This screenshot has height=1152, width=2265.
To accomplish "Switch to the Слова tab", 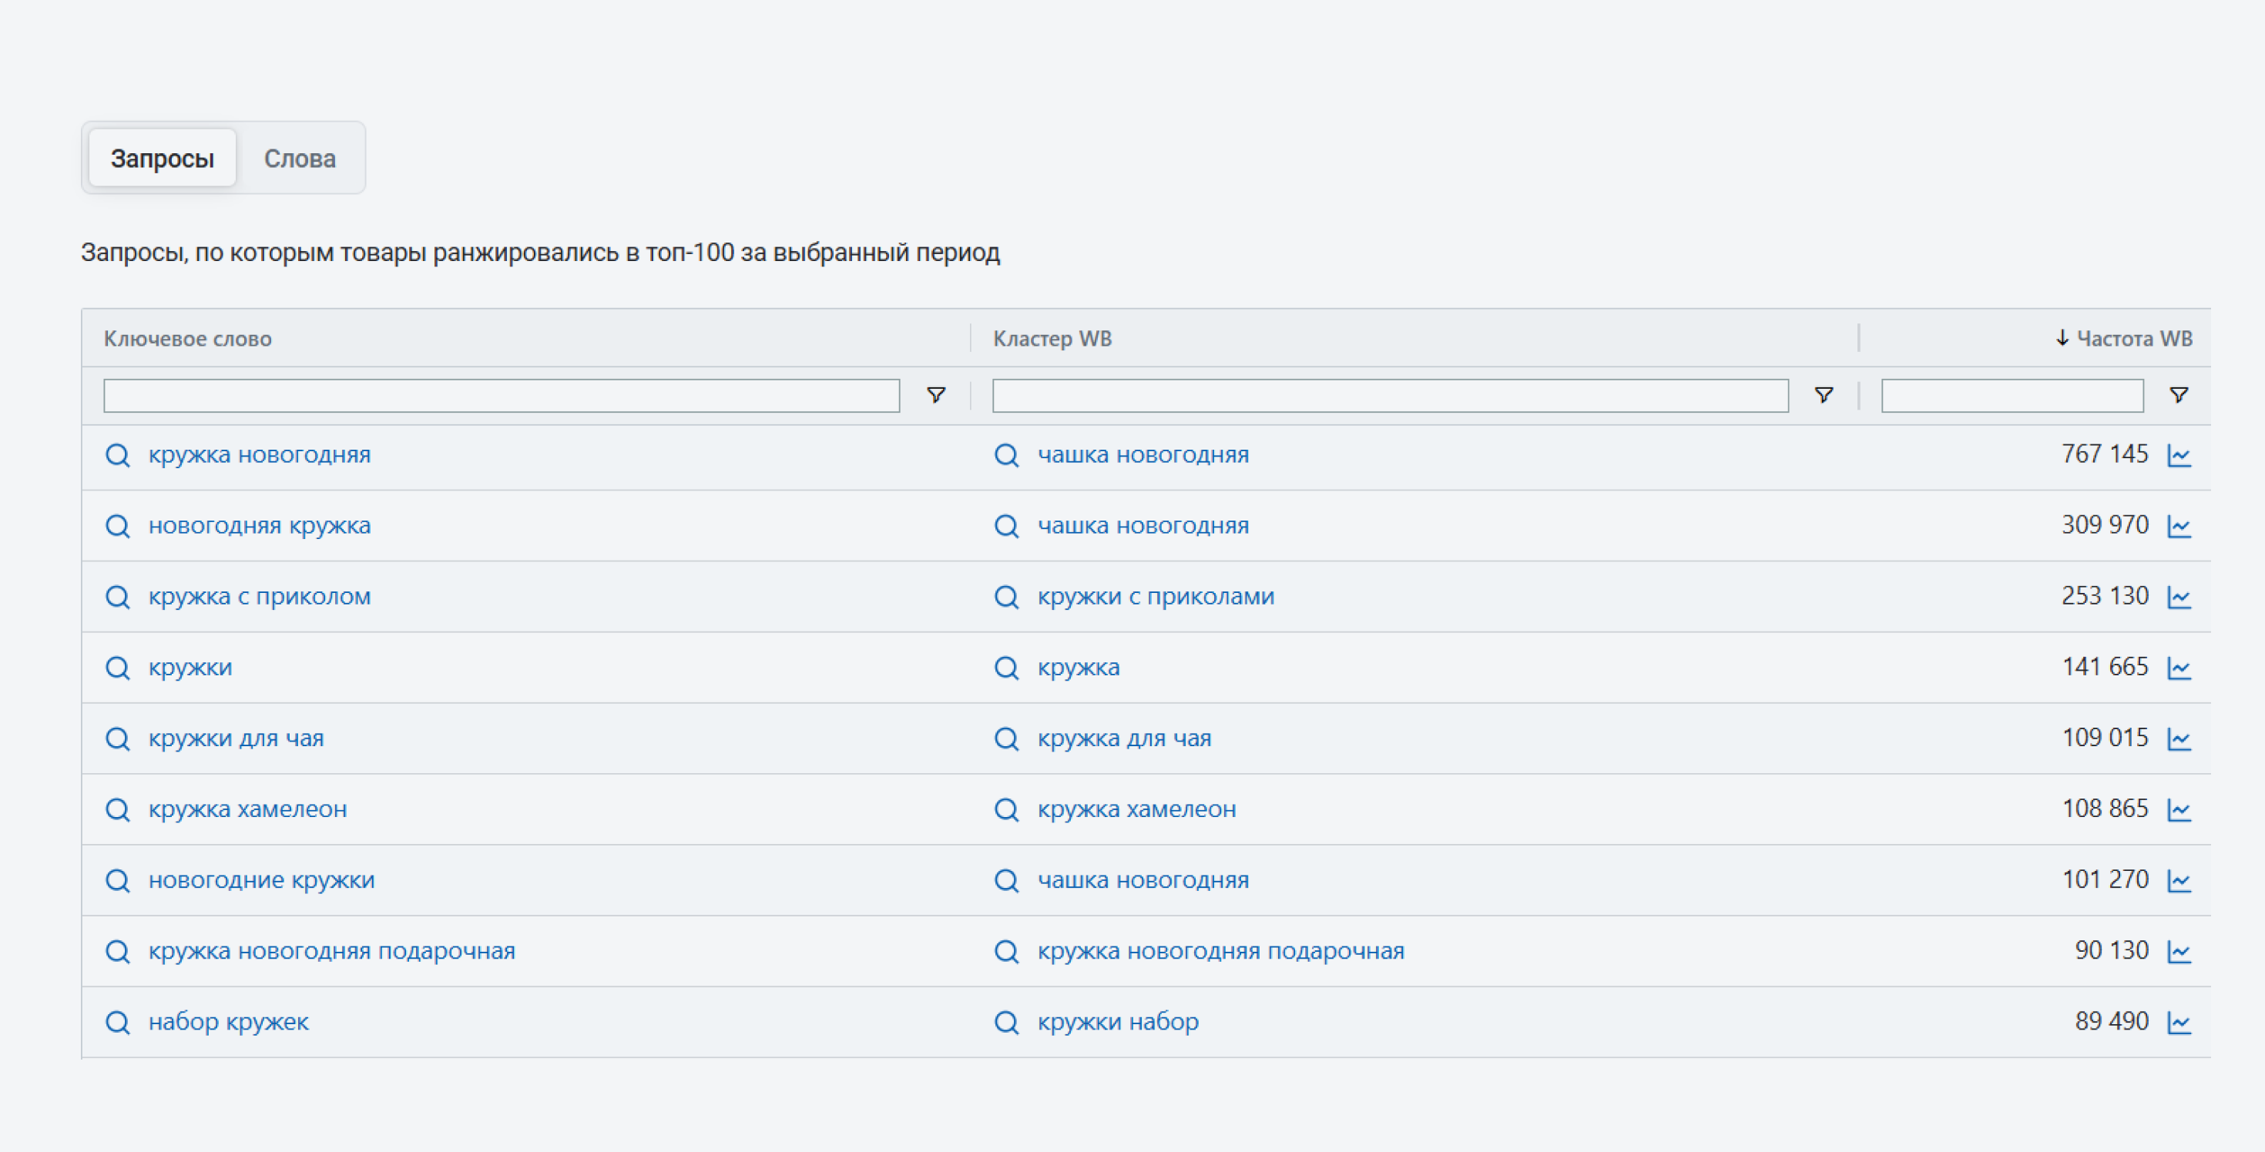I will 300,158.
